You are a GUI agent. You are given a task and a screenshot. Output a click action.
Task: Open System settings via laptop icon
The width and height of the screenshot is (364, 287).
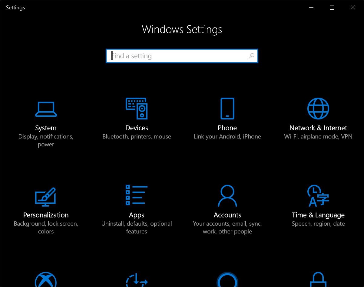click(x=46, y=109)
